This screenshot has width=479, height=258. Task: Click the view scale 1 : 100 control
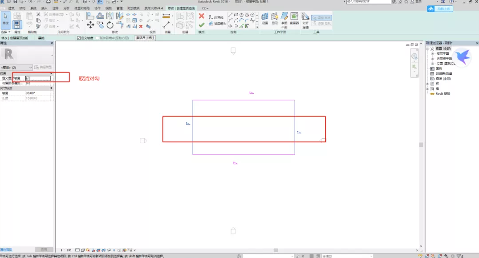click(66, 250)
